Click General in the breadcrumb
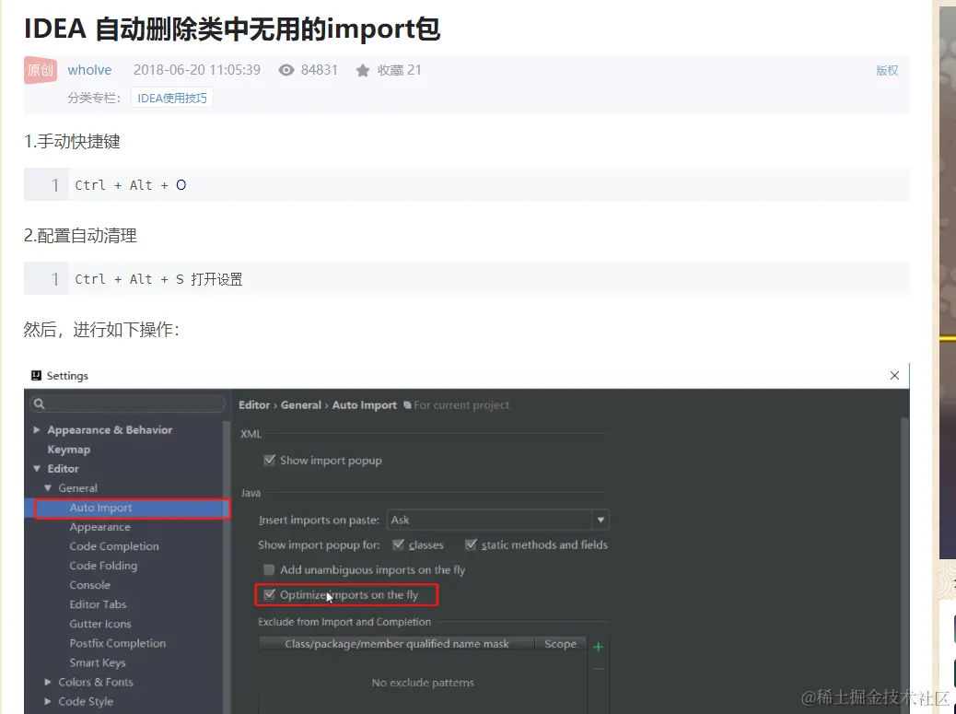 coord(300,405)
